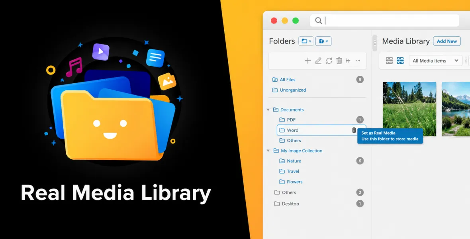Open the mountain lake image thumbnail

pos(456,109)
